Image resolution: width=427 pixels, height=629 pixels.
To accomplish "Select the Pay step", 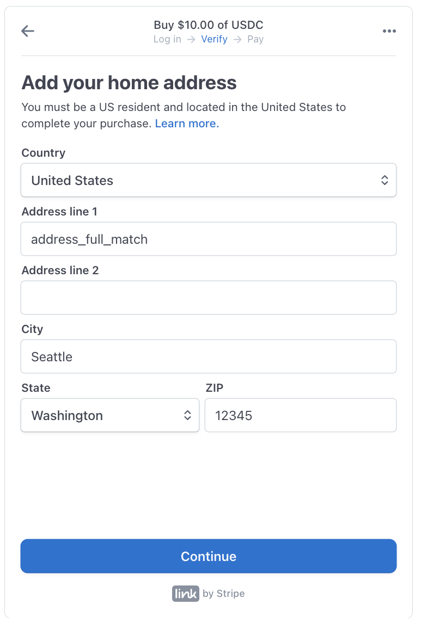I will [255, 39].
